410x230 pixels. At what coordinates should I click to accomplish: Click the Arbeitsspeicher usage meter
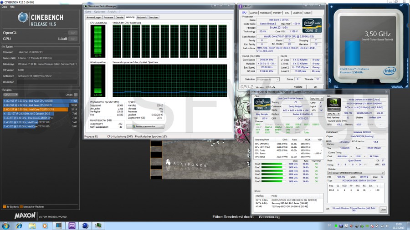tap(98, 80)
